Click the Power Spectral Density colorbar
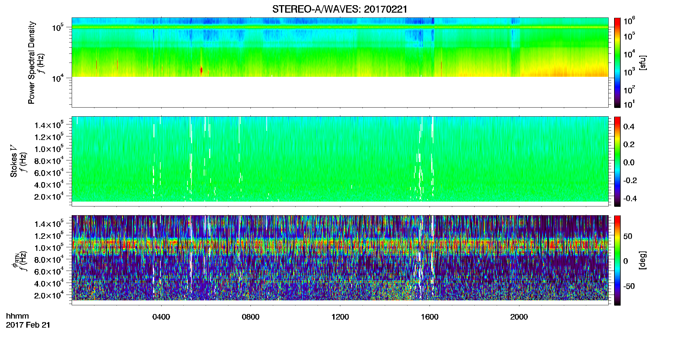Image resolution: width=680 pixels, height=350 pixels. click(x=617, y=63)
